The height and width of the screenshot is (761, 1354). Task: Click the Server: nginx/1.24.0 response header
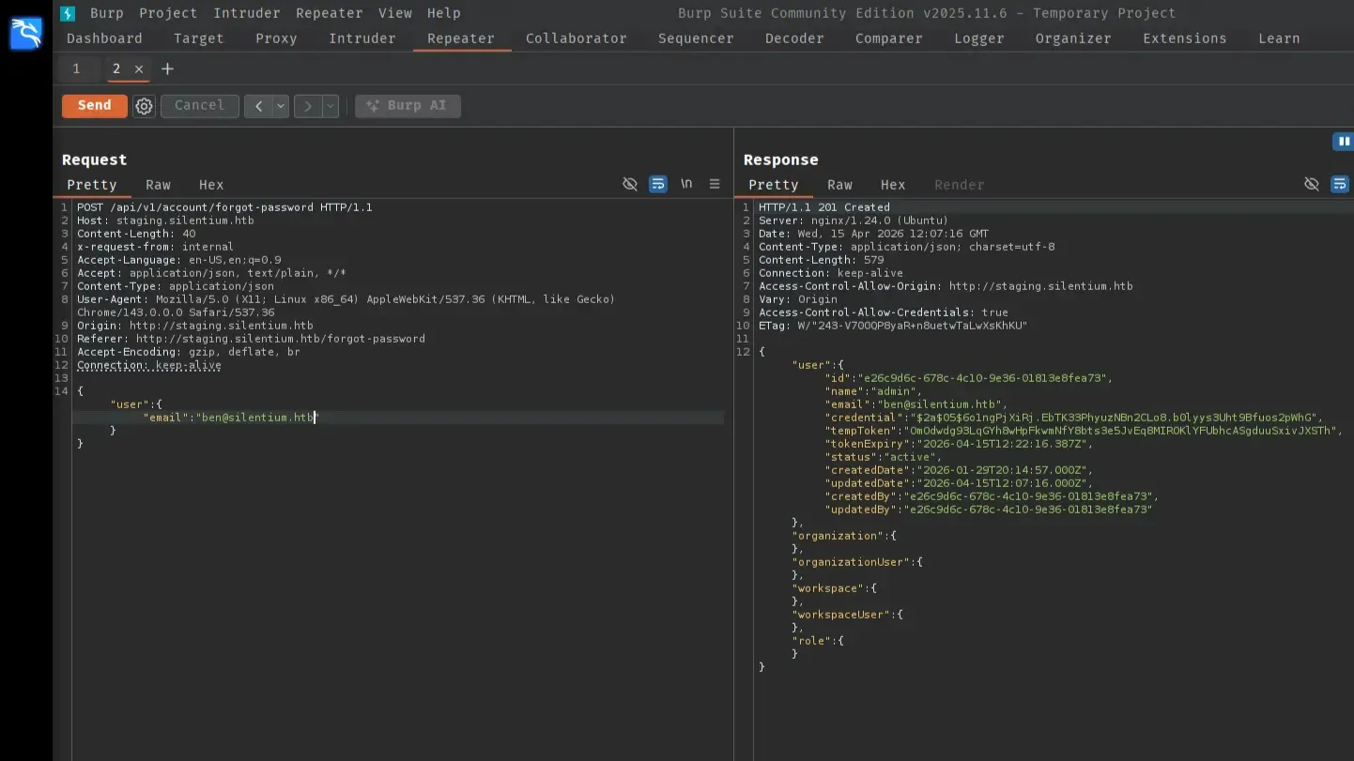(x=854, y=221)
